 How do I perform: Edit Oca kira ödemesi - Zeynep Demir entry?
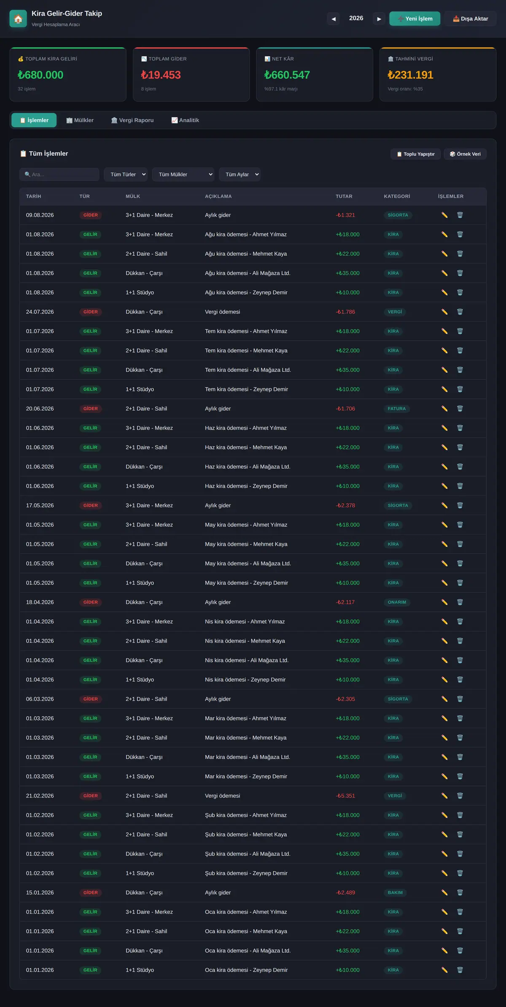click(x=444, y=970)
